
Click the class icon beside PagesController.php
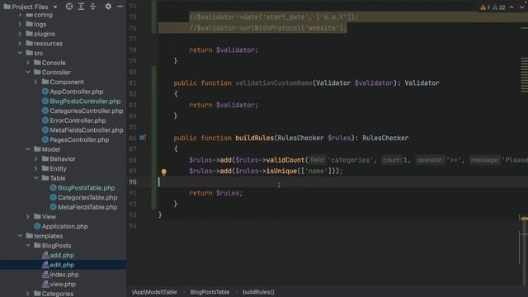click(x=45, y=139)
